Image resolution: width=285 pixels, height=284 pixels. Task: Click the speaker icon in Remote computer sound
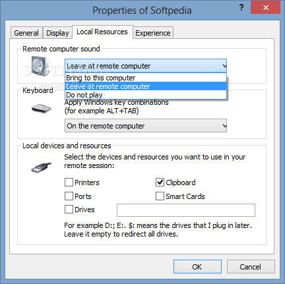40,66
